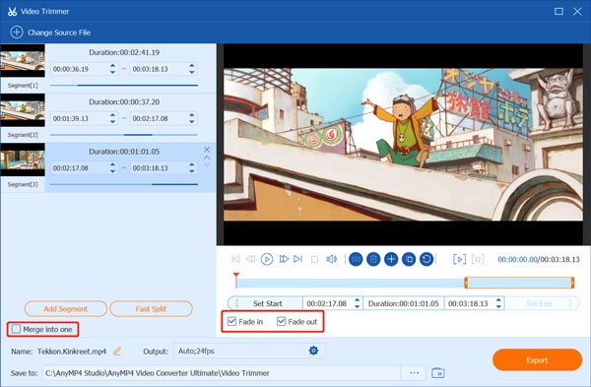Click the right orange trim handle on the timeline

click(x=572, y=283)
